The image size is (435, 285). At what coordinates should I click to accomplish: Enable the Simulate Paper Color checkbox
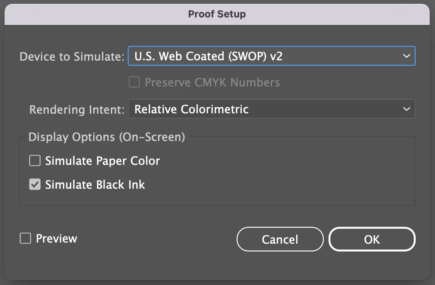click(35, 161)
